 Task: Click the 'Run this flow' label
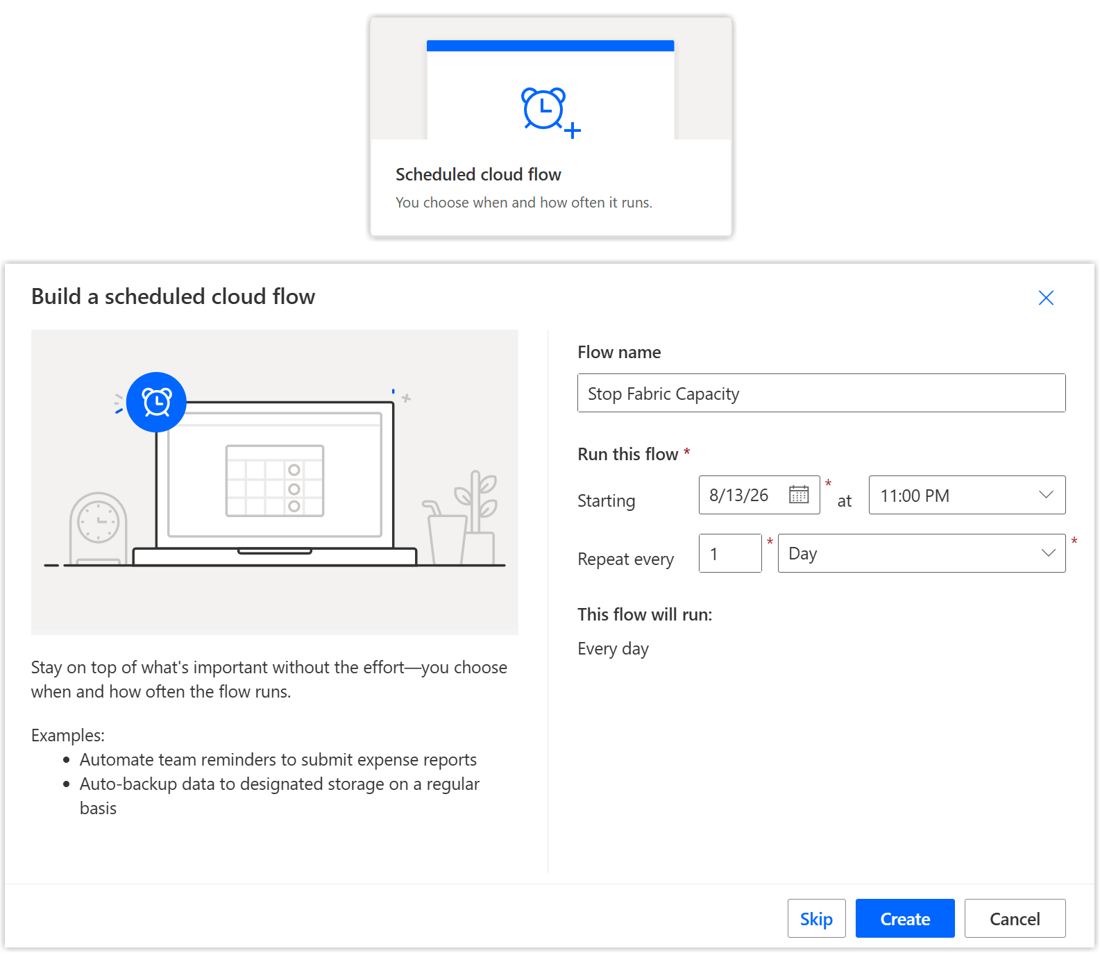coord(627,454)
